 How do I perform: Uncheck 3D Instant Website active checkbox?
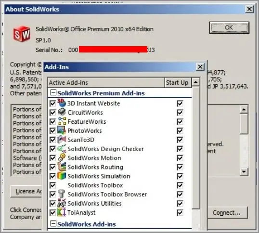(52, 104)
